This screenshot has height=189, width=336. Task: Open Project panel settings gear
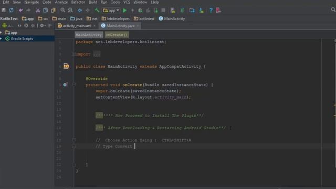[x=43, y=26]
